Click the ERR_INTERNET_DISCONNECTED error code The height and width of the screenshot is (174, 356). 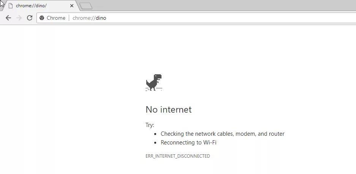(x=177, y=156)
